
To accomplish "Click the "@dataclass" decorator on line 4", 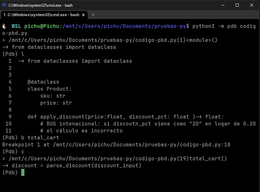I will 43,82.
